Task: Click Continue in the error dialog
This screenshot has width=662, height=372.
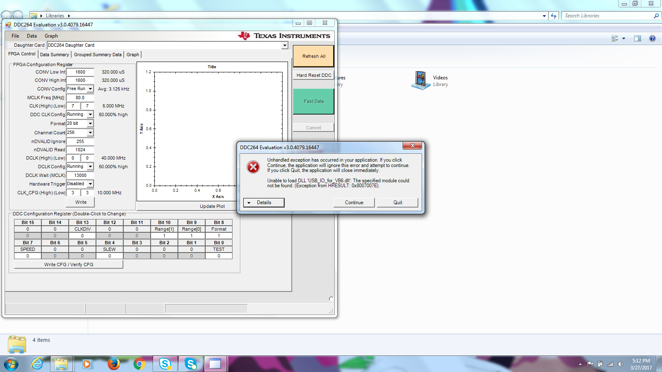Action: click(x=354, y=203)
